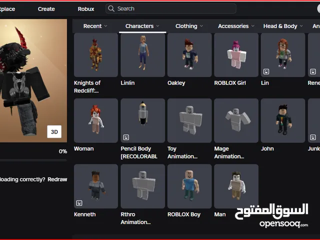Select the ROBLOX Boy character thumbnail
Image resolution: width=320 pixels, height=240 pixels.
(x=189, y=186)
